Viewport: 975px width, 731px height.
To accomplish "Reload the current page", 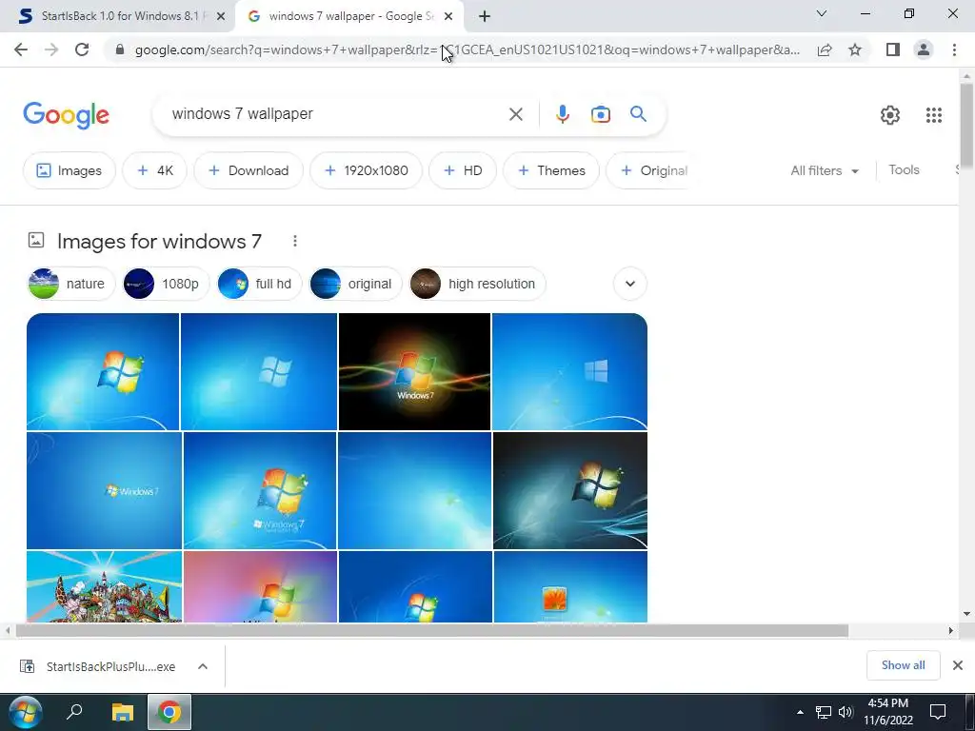I will click(x=82, y=49).
